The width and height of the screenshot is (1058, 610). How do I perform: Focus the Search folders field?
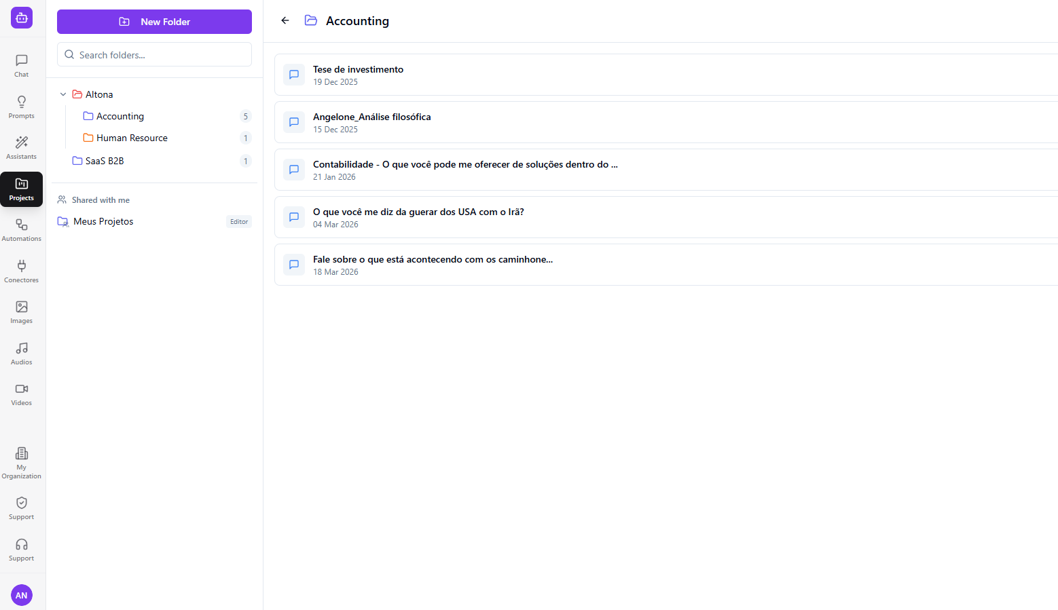coord(154,54)
